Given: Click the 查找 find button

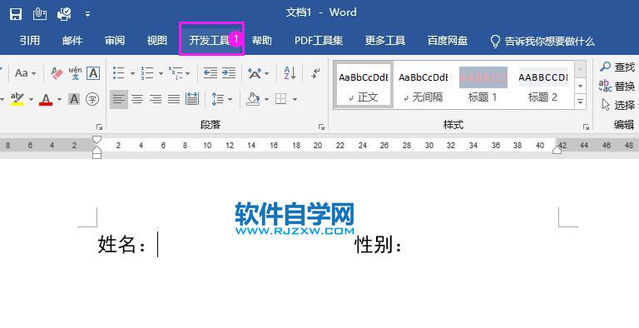Looking at the screenshot, I should [617, 67].
